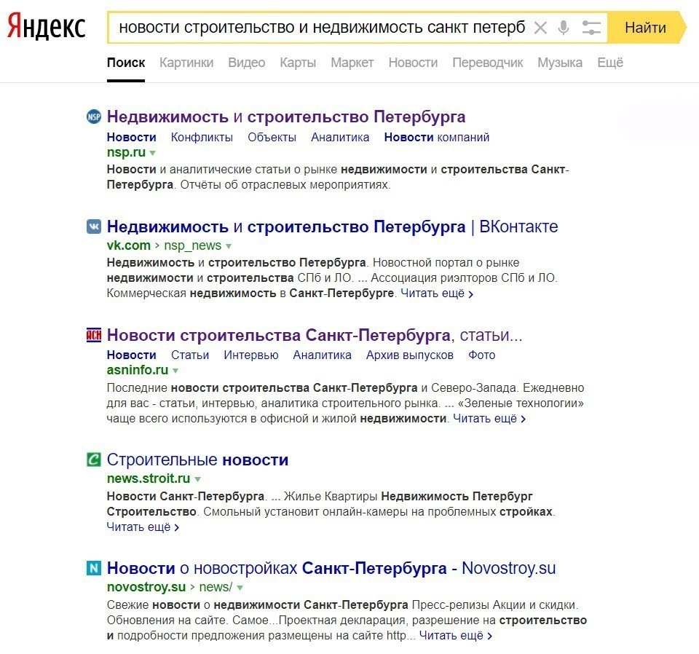Open Новости компаний sitelink
This screenshot has width=699, height=654.
[x=437, y=138]
